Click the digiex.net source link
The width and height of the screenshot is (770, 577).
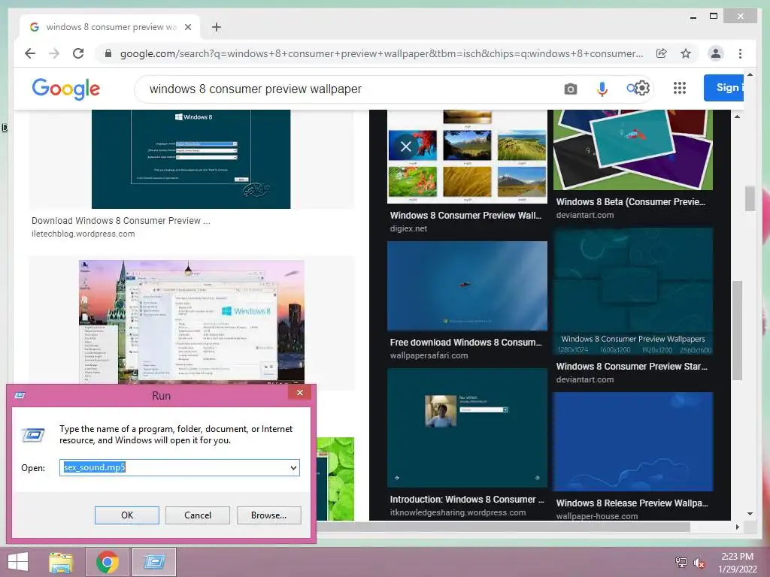[x=408, y=228]
